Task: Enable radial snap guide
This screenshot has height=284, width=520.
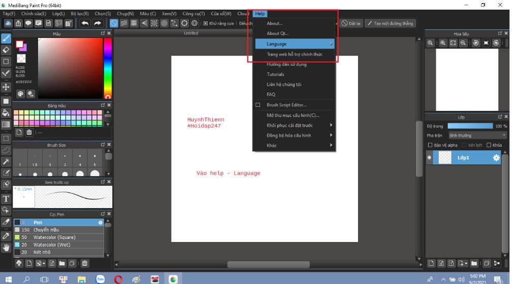Action: [154, 23]
